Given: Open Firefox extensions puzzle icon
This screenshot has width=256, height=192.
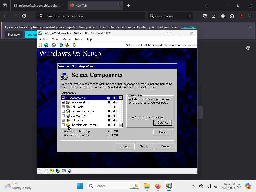Looking at the screenshot, I should pyautogui.click(x=232, y=16).
